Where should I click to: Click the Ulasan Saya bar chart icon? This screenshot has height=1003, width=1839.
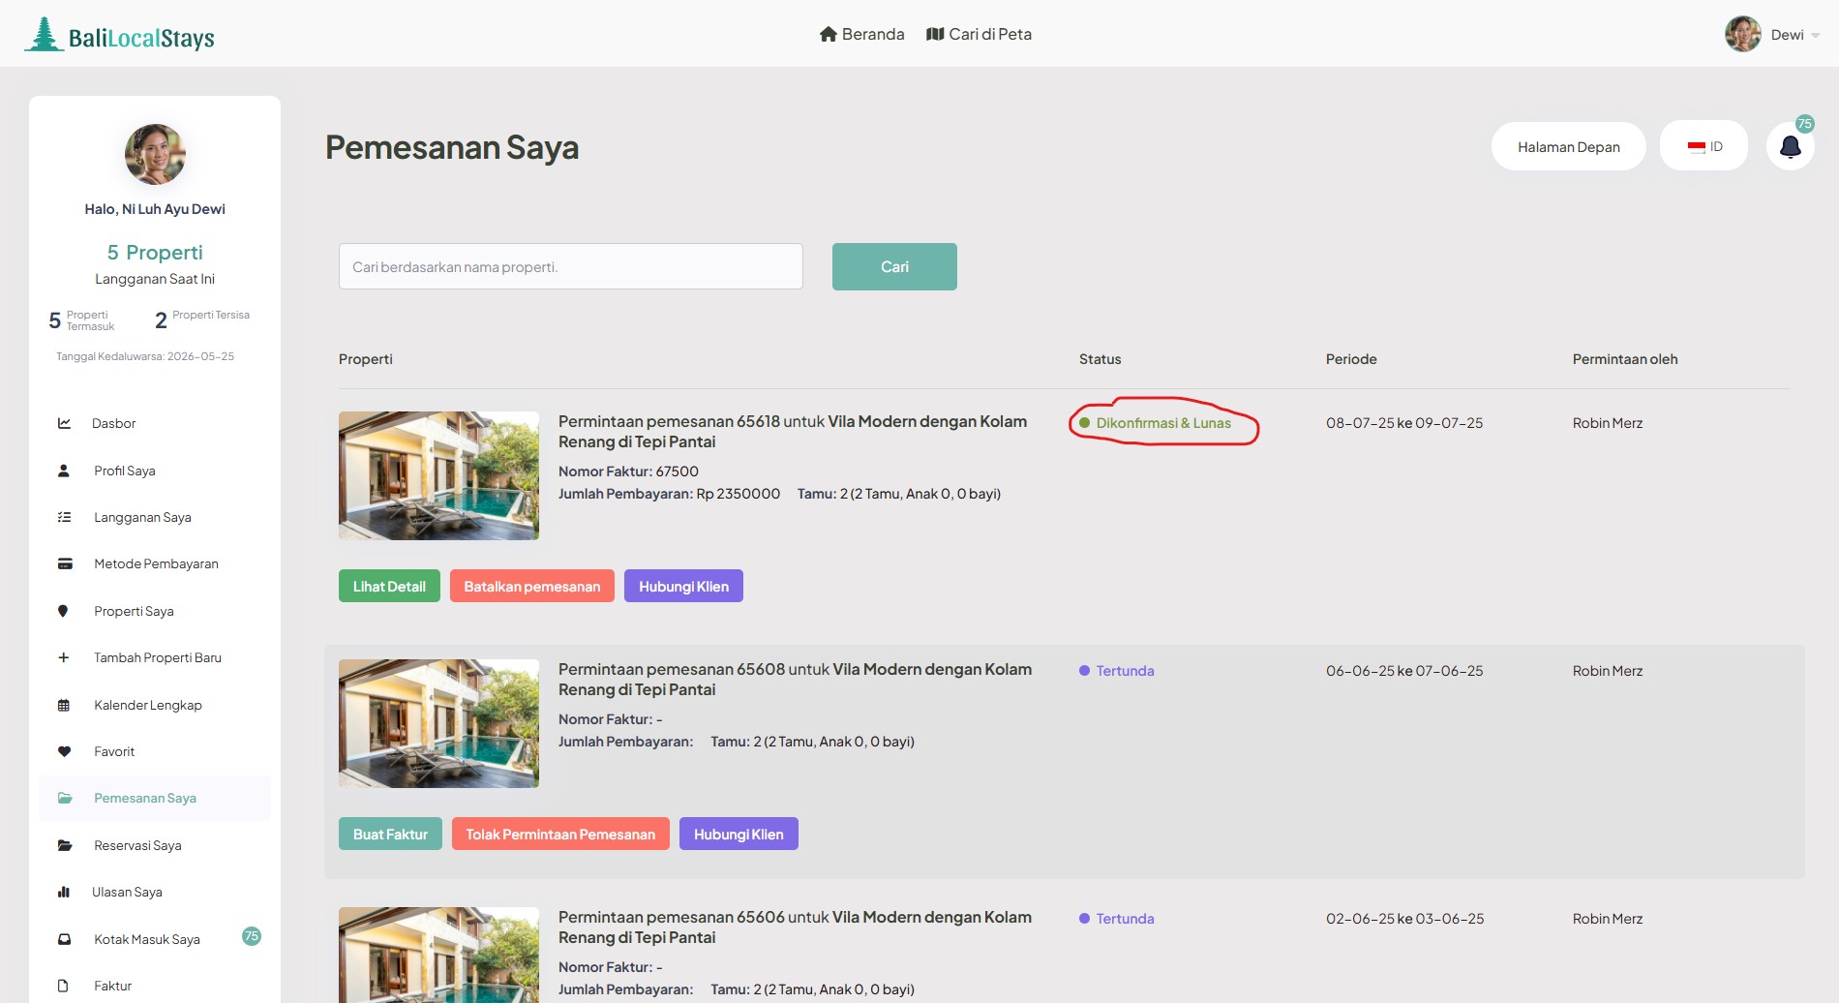(64, 892)
